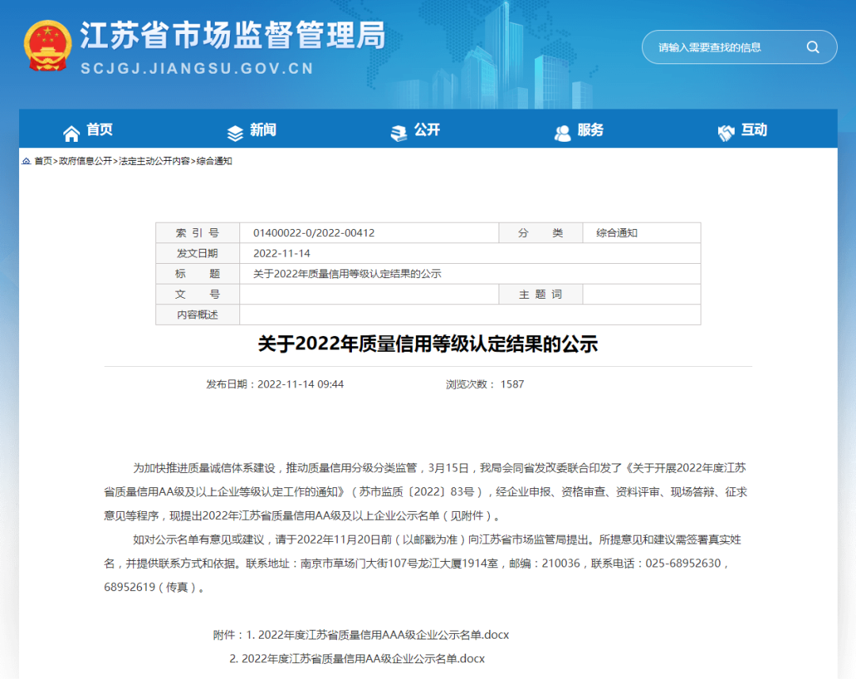The height and width of the screenshot is (683, 856).
Task: Click the 发文日期 label cell
Action: [x=197, y=254]
